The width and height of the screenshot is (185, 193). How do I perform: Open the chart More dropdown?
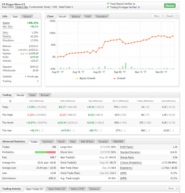[158, 16]
